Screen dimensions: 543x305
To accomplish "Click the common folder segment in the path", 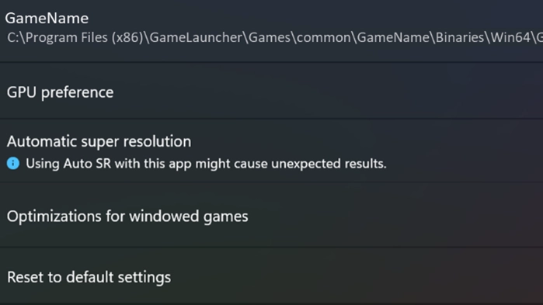I will (323, 37).
